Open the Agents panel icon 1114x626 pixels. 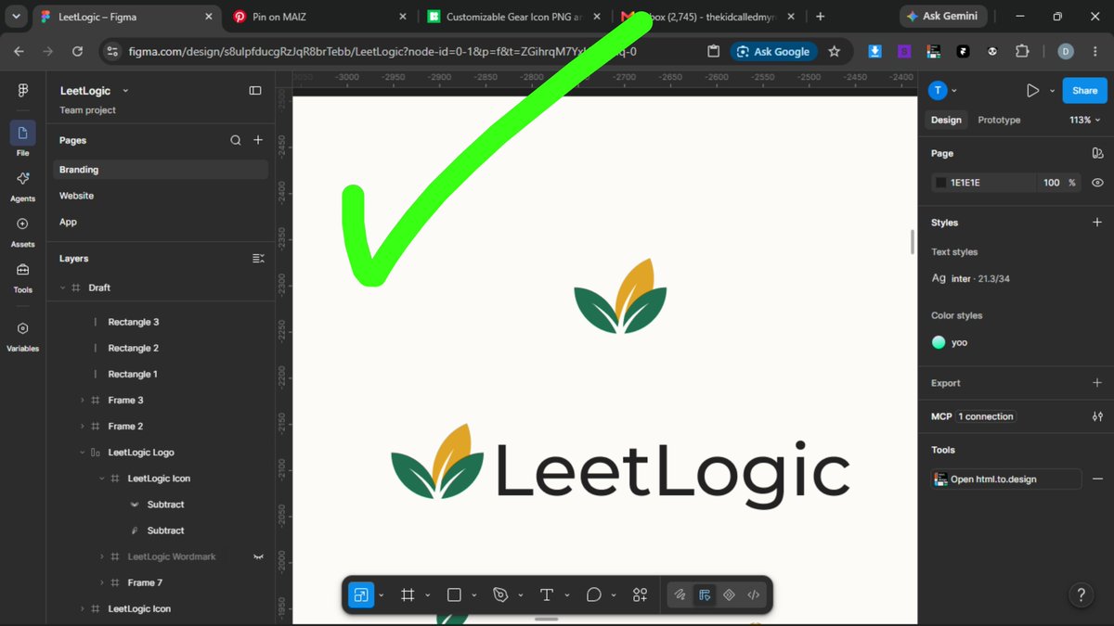point(23,178)
